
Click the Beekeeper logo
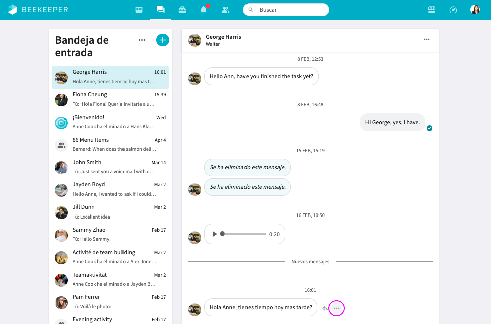point(38,10)
